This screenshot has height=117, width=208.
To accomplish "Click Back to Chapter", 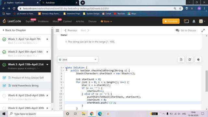I will click(x=14, y=30).
